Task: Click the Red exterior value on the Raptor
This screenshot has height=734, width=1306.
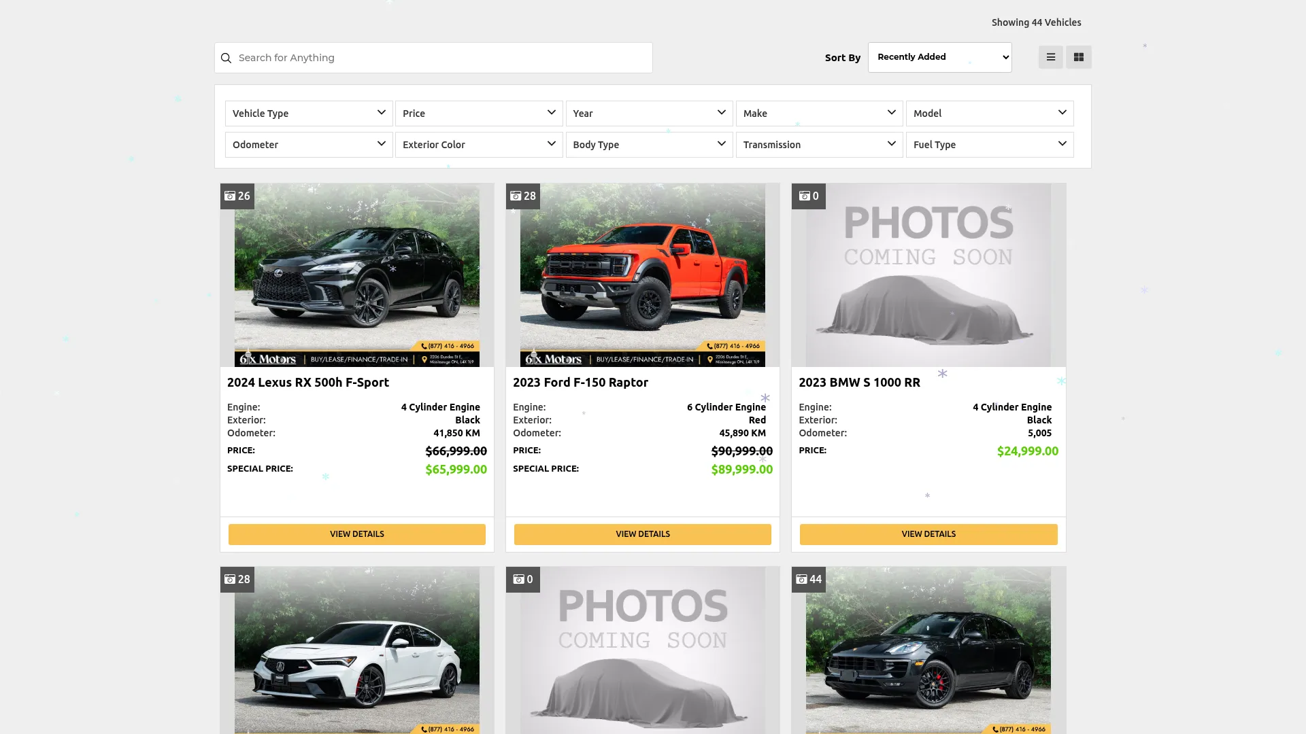Action: pos(757,420)
